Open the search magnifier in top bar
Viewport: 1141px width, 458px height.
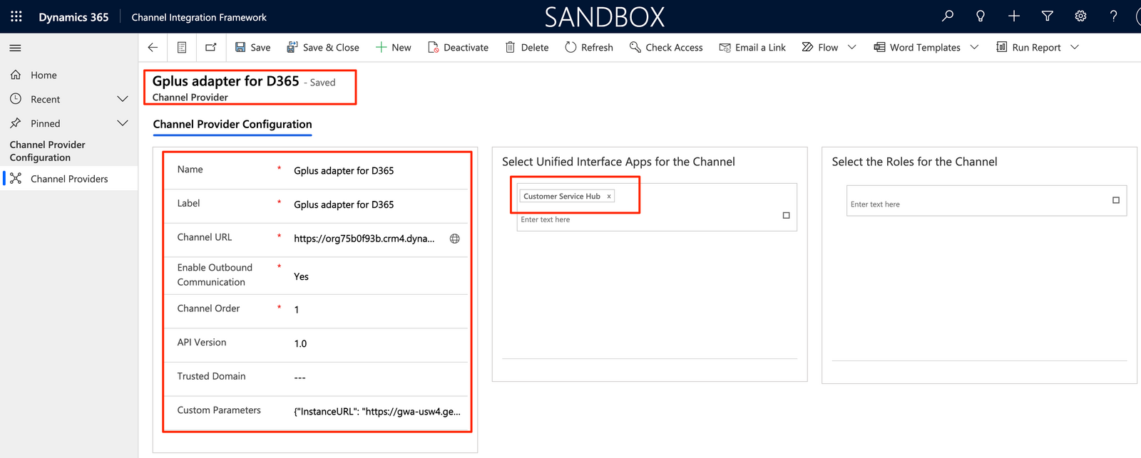[x=947, y=16]
